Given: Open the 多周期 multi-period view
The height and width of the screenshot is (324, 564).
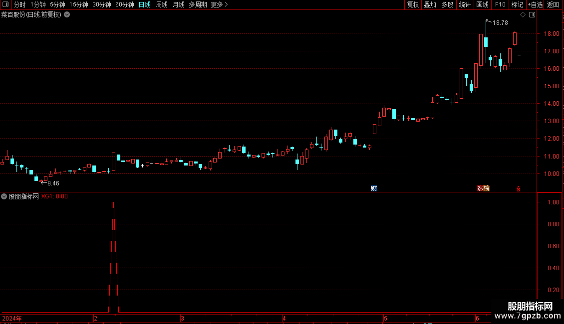Looking at the screenshot, I should tap(198, 4).
